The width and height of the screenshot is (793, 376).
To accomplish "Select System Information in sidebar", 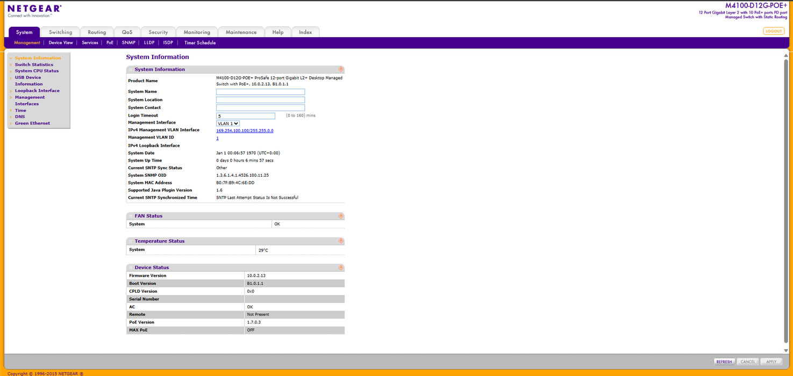I will 38,58.
